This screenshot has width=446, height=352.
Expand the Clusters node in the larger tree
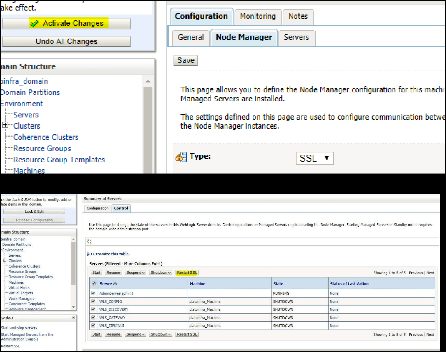pos(5,125)
